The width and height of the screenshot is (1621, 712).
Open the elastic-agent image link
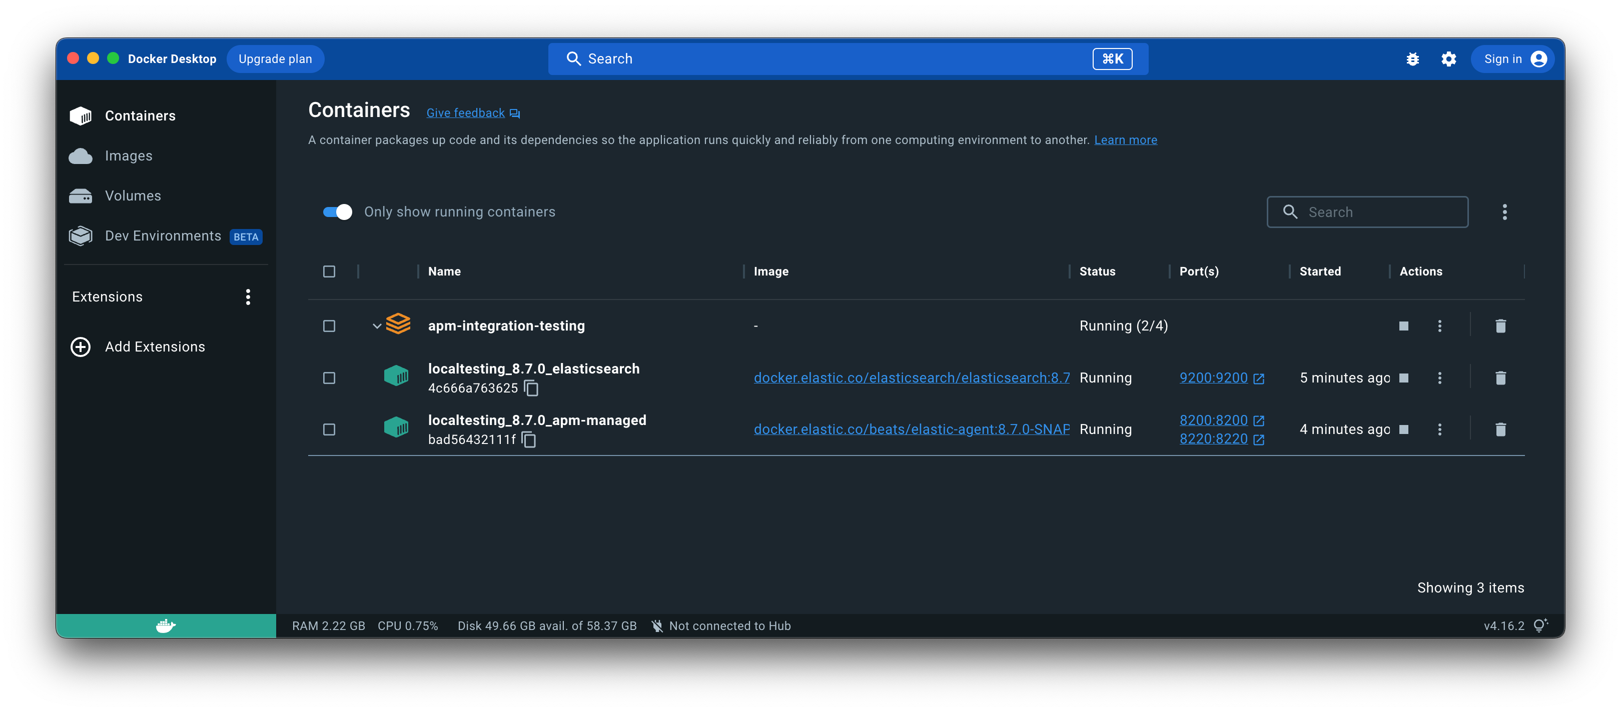pyautogui.click(x=911, y=429)
